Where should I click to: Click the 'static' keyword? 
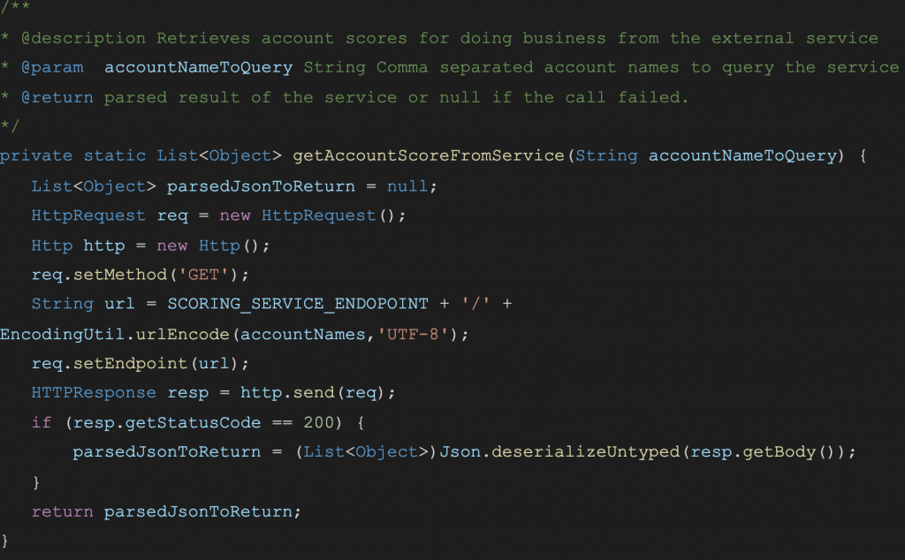click(115, 155)
